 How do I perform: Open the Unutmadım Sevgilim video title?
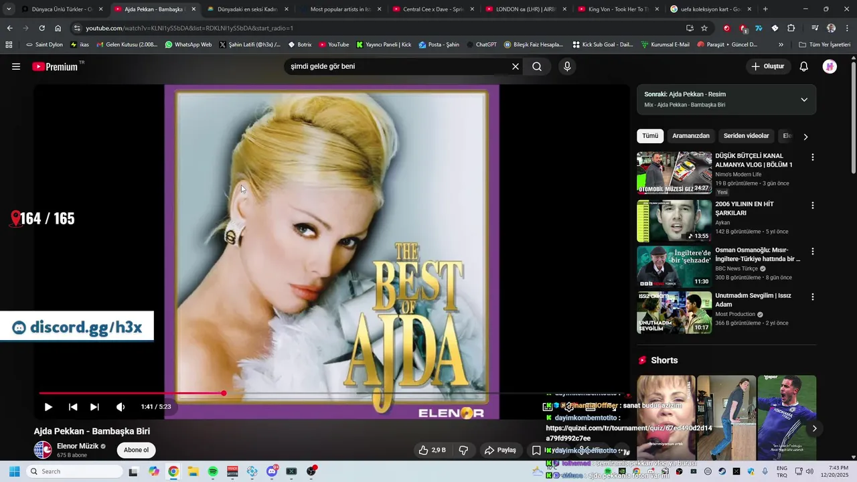point(753,300)
